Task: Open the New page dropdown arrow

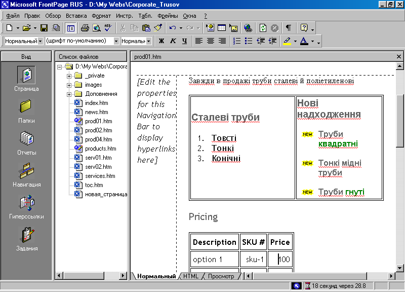Action: tap(18, 28)
